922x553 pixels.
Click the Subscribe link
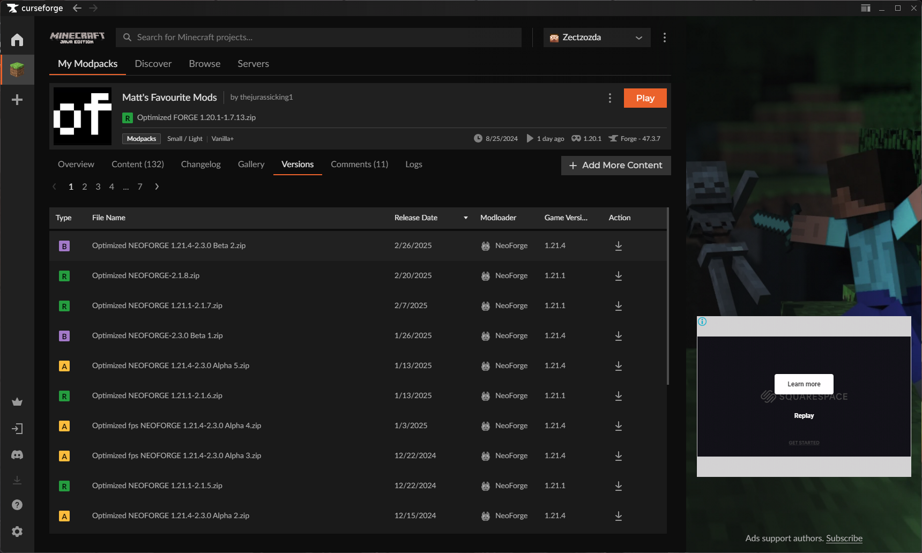(x=844, y=539)
